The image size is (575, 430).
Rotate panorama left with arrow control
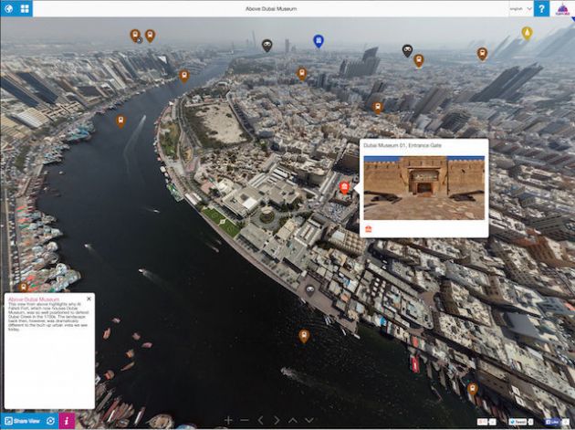click(x=260, y=421)
